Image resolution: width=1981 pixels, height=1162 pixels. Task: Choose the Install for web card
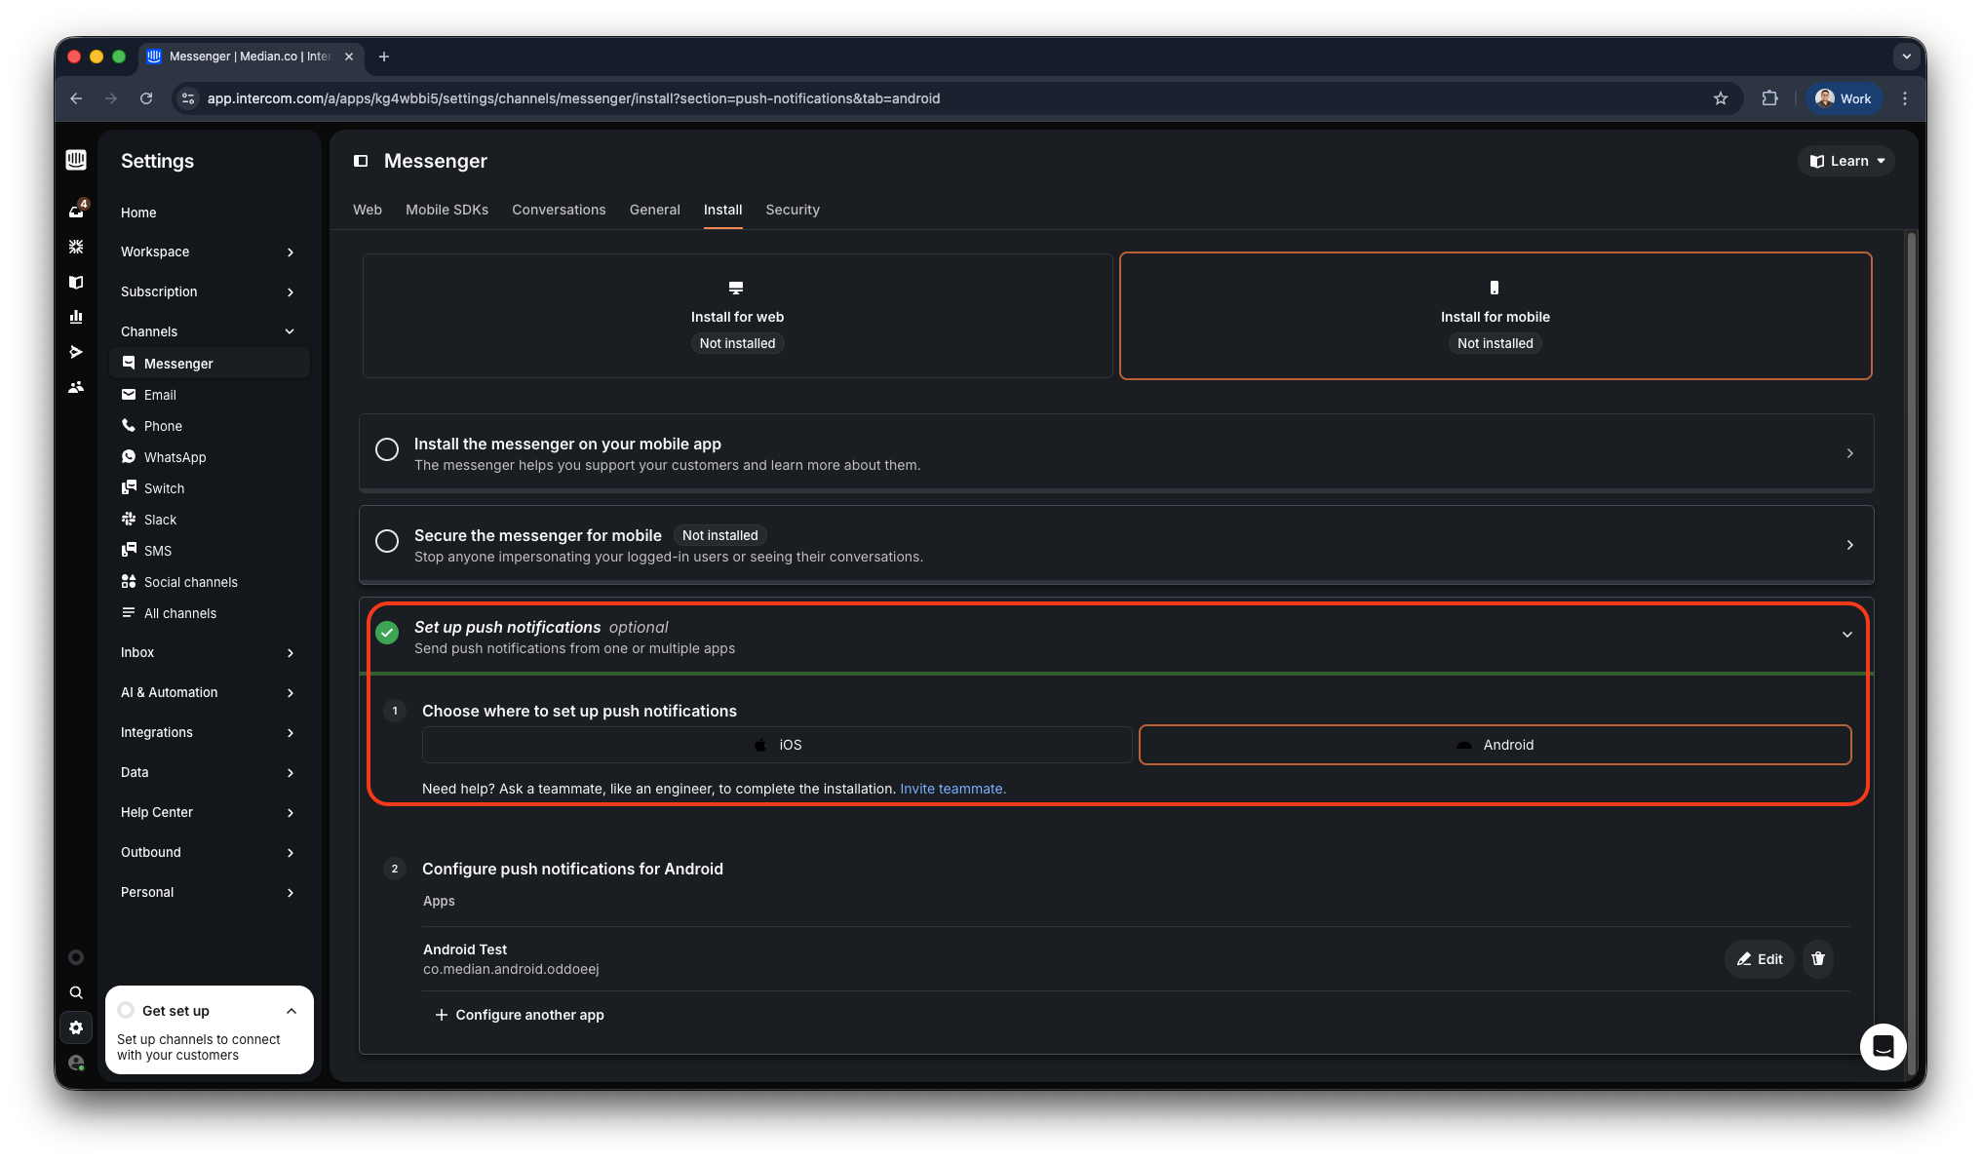pos(737,316)
